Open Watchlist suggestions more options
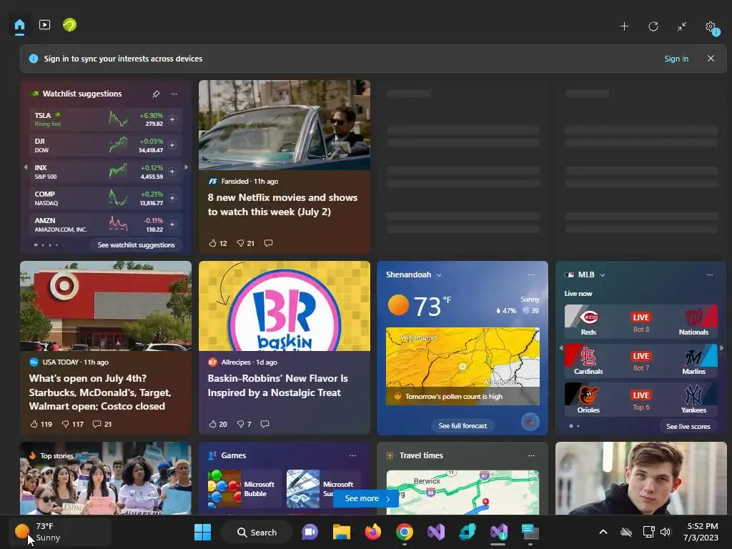The width and height of the screenshot is (732, 549). [174, 94]
